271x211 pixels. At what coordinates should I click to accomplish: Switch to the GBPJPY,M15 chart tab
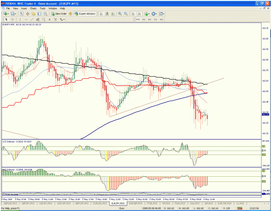(x=28, y=203)
